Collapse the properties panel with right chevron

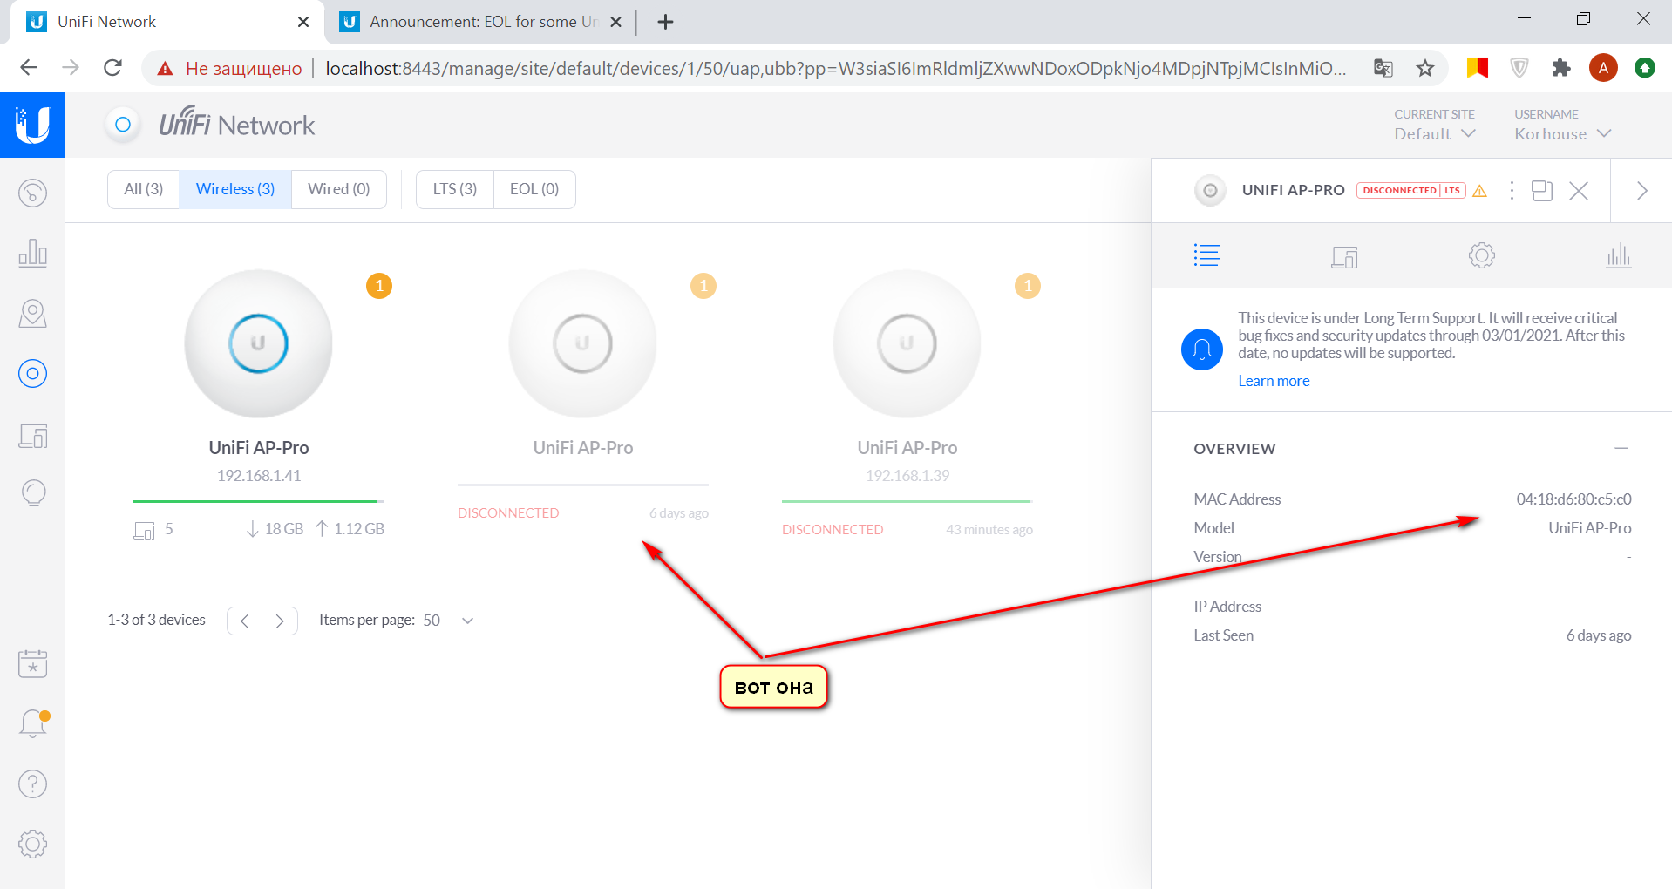(1641, 191)
